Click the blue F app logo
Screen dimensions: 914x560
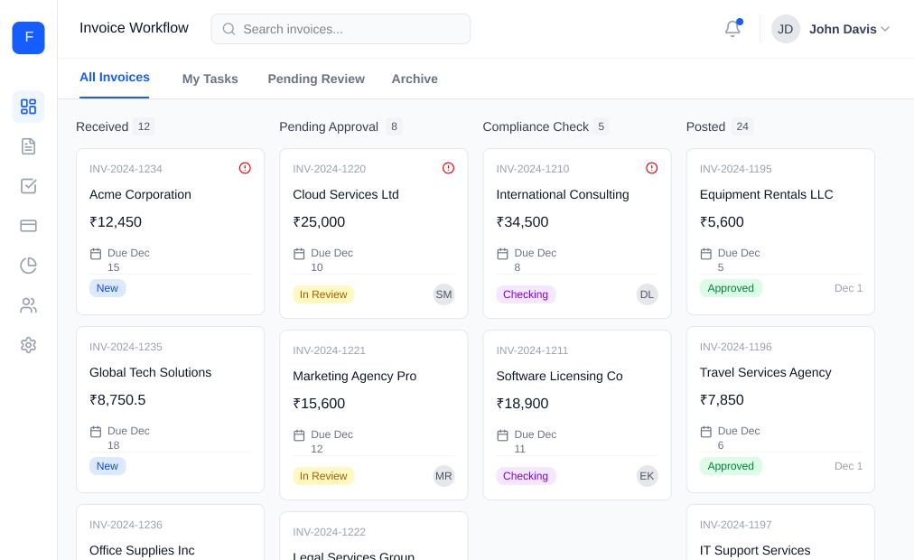pos(28,38)
